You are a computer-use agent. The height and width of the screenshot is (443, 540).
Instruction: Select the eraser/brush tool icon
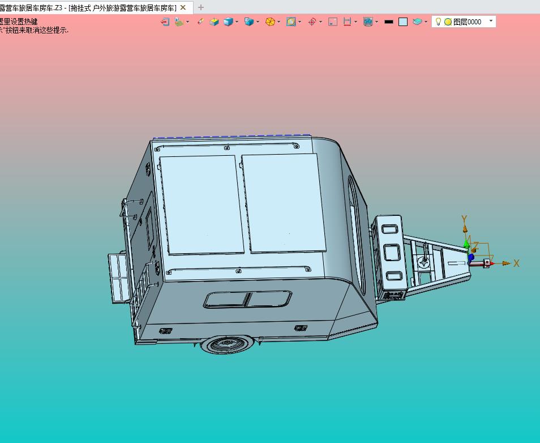(x=200, y=22)
